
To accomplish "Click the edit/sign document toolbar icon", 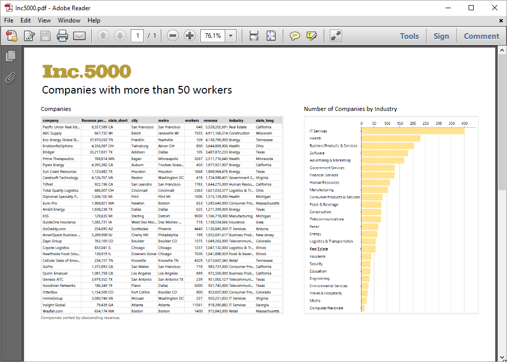I will pyautogui.click(x=29, y=36).
